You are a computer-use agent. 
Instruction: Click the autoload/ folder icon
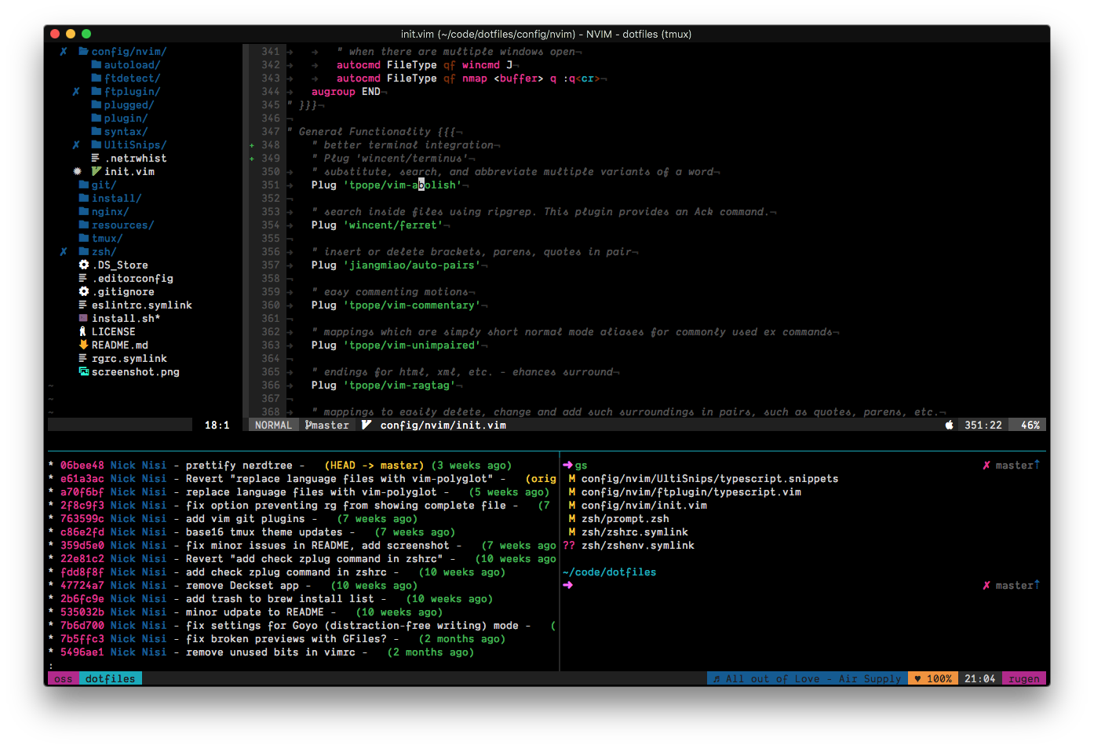96,65
